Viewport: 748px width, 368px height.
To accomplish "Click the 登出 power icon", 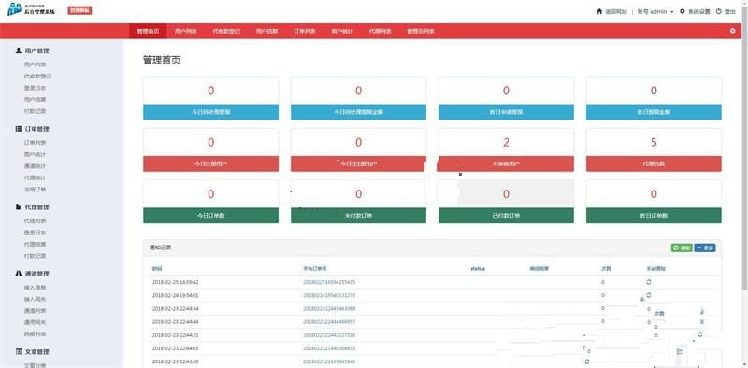I will pos(718,11).
